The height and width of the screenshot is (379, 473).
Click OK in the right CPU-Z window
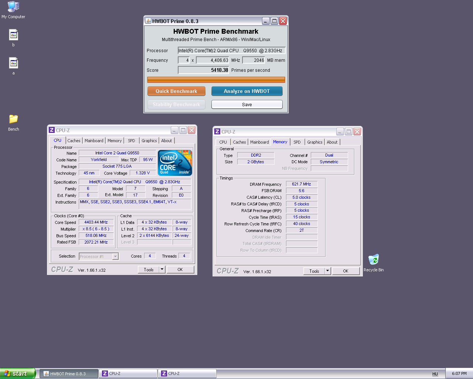pos(346,271)
